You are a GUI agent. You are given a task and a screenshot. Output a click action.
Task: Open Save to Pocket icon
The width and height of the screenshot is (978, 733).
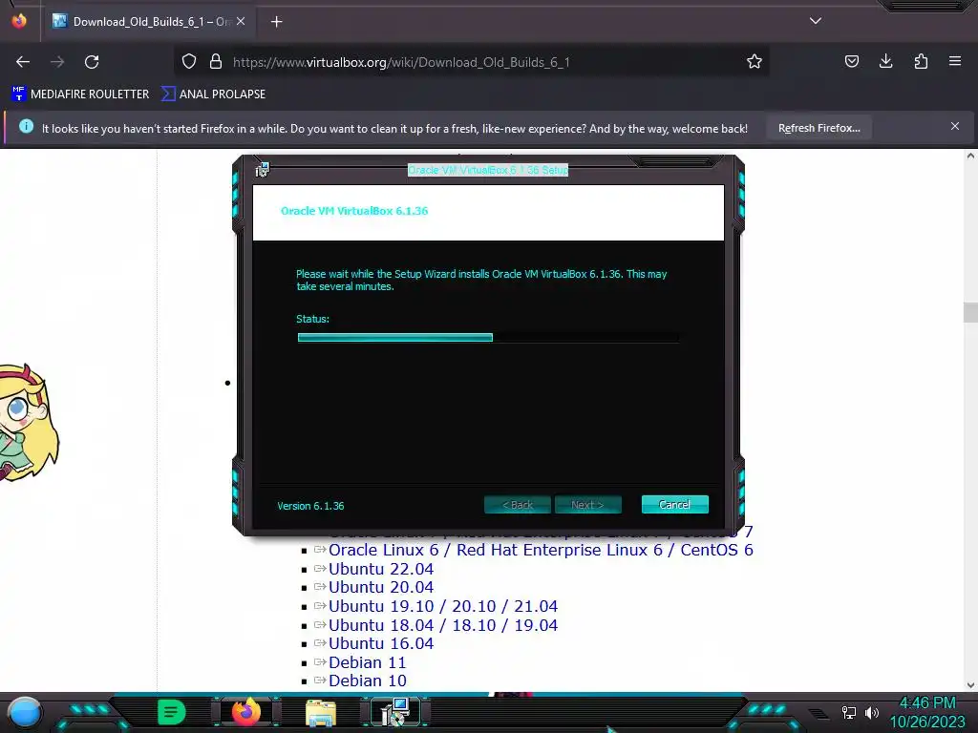(851, 62)
